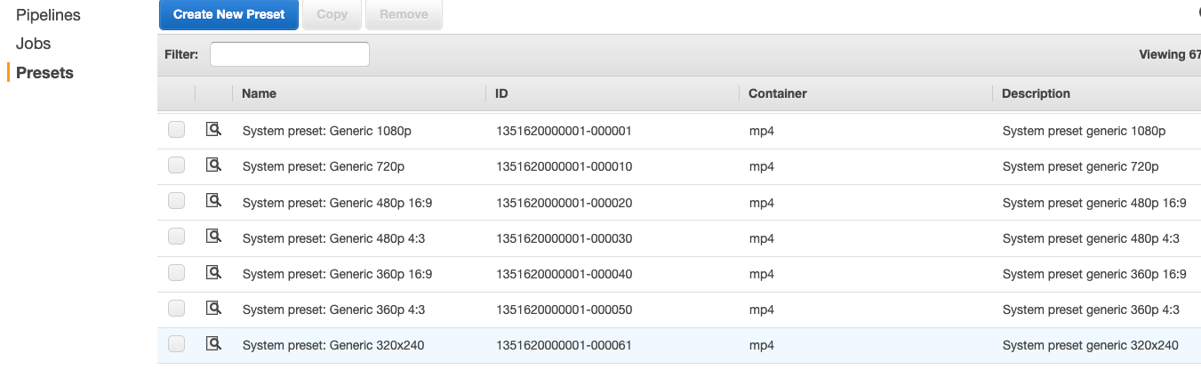Viewport: 1201px width, 370px height.
Task: Click description 'System preset generic 480p 4:3'
Action: 1091,238
